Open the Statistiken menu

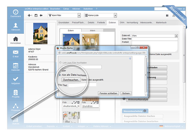(x=88, y=9)
